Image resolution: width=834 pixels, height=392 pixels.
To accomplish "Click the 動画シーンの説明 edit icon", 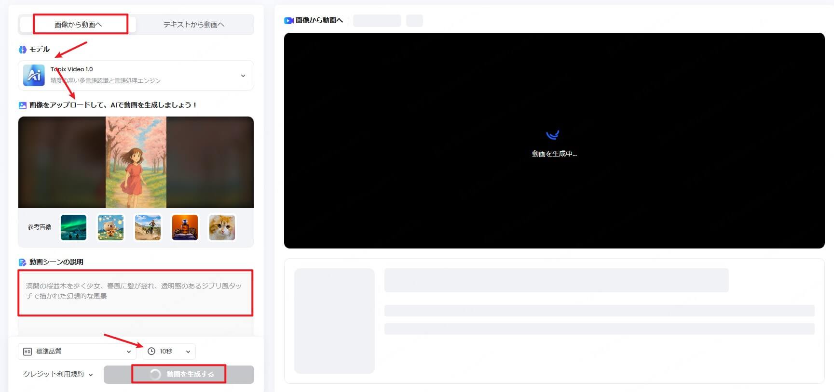I will pyautogui.click(x=23, y=262).
